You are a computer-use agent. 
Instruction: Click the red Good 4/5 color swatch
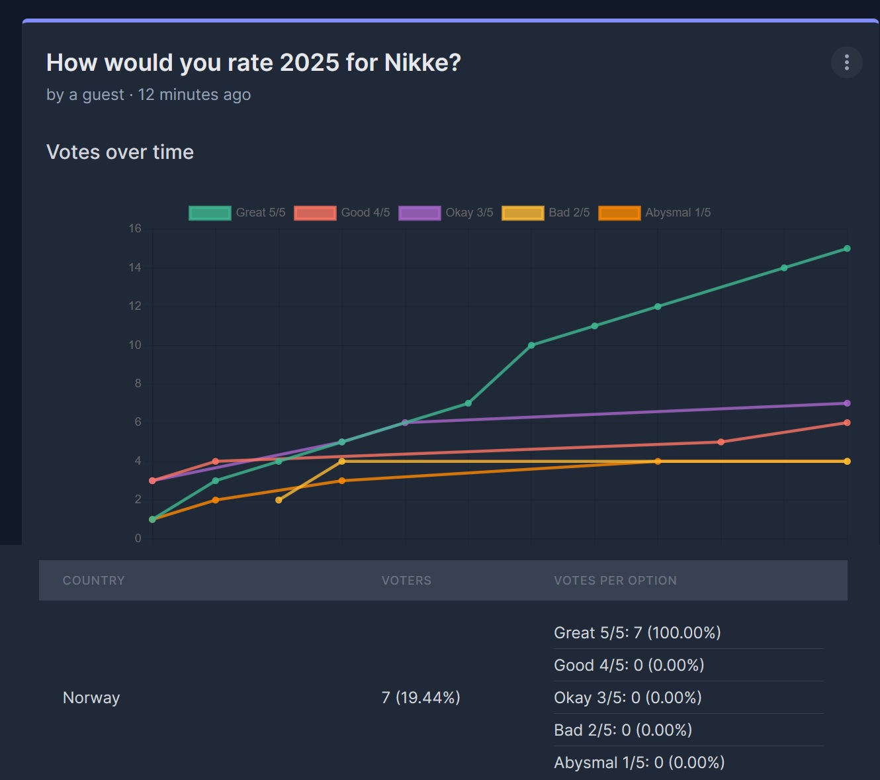tap(315, 213)
